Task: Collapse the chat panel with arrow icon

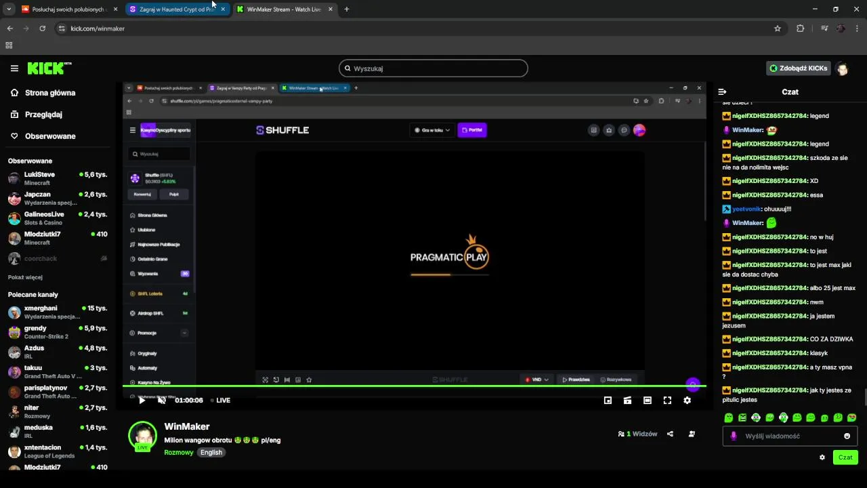Action: 722,91
